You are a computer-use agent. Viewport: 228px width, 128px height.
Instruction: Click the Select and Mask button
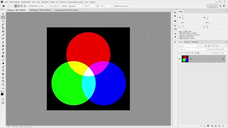[121, 6]
